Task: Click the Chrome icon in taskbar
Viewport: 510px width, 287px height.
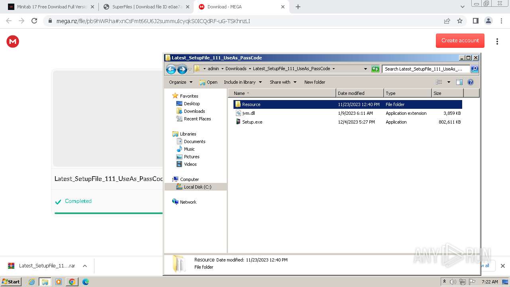Action: click(x=72, y=282)
